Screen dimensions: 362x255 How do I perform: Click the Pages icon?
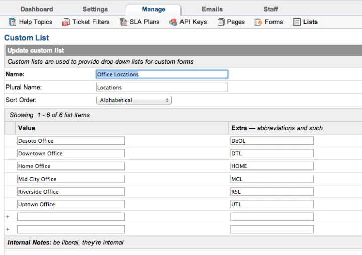point(221,22)
